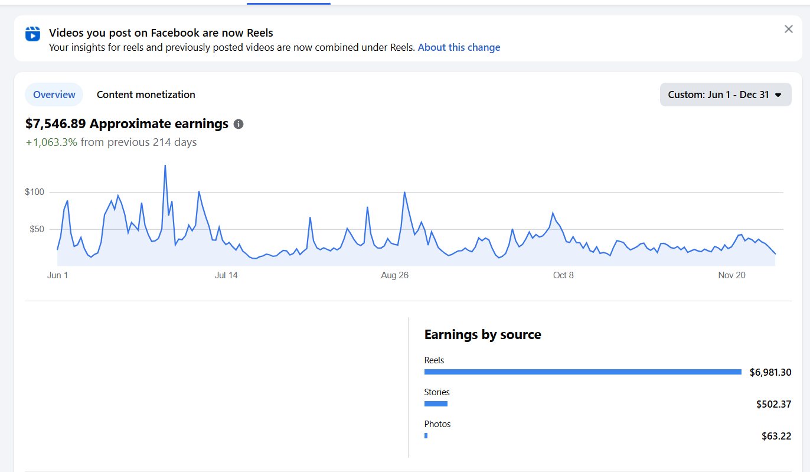Dismiss the Reels notification banner
This screenshot has height=472, width=810.
click(788, 29)
